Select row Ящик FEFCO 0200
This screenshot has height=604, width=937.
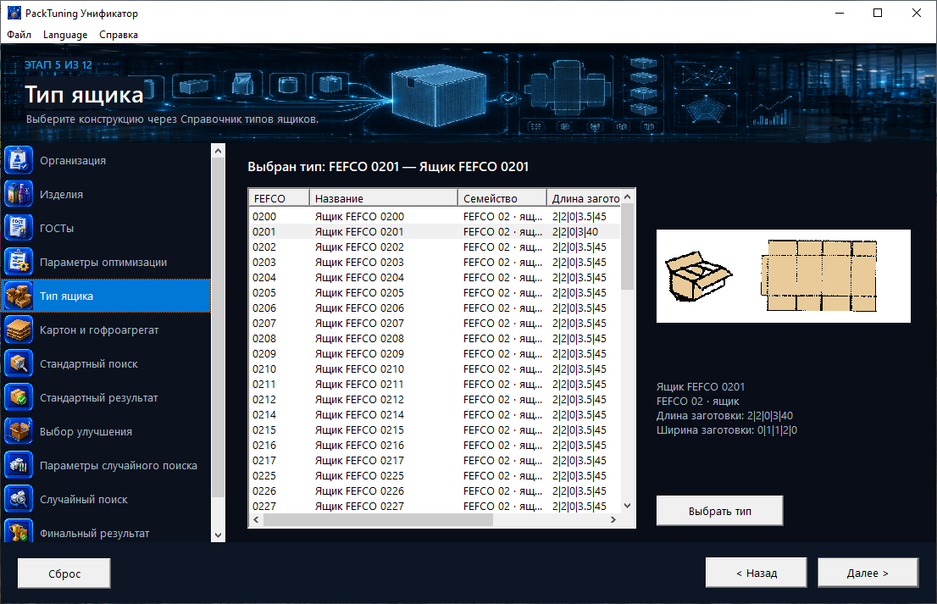[435, 216]
